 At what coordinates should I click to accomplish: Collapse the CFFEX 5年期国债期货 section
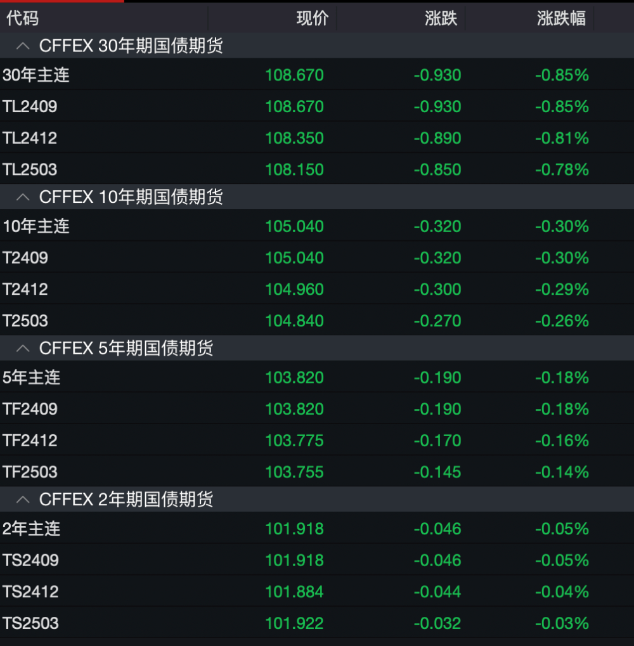(x=23, y=348)
